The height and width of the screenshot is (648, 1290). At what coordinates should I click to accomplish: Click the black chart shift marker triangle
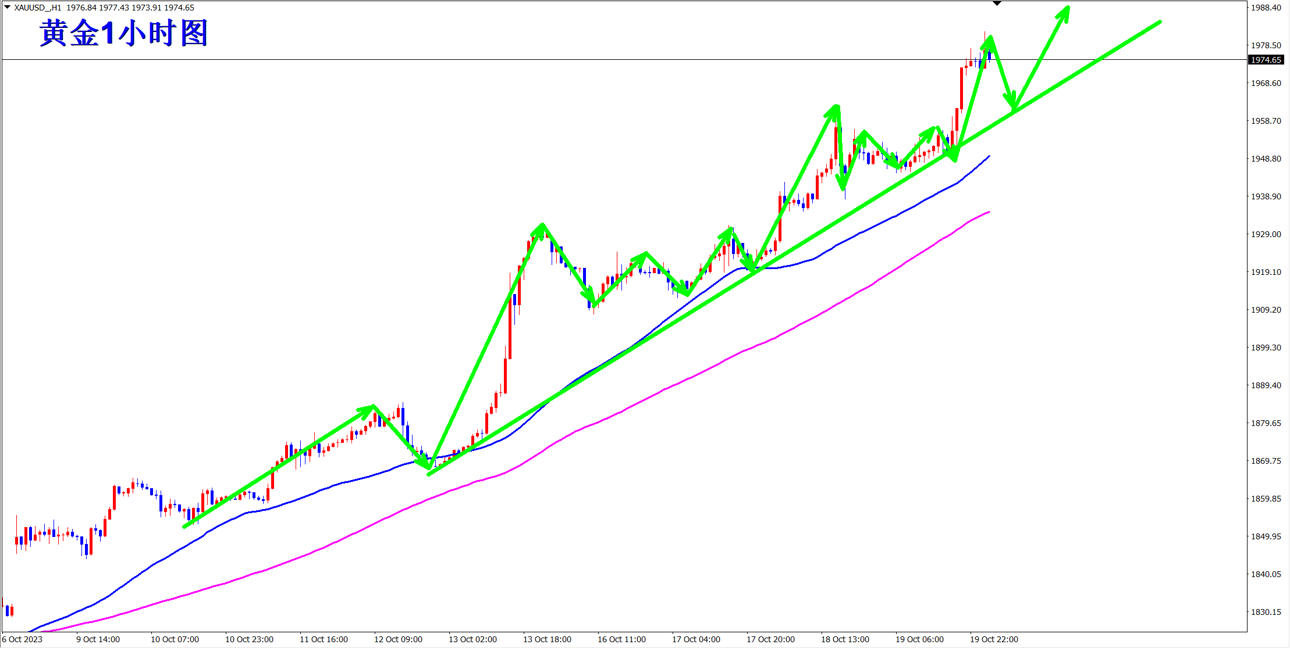[997, 3]
